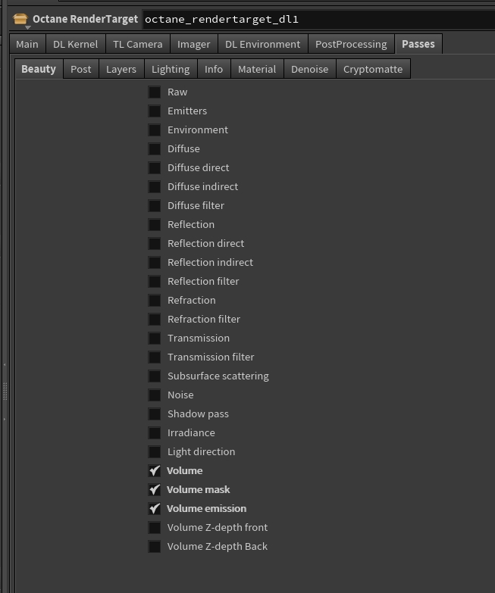The image size is (495, 593).
Task: Check the Noise pass box
Action: 155,395
